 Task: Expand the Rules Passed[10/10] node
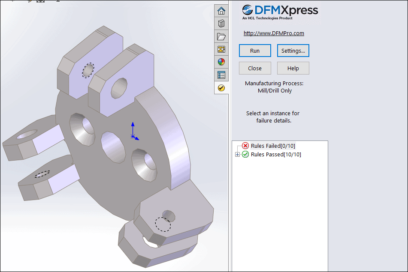pyautogui.click(x=237, y=155)
